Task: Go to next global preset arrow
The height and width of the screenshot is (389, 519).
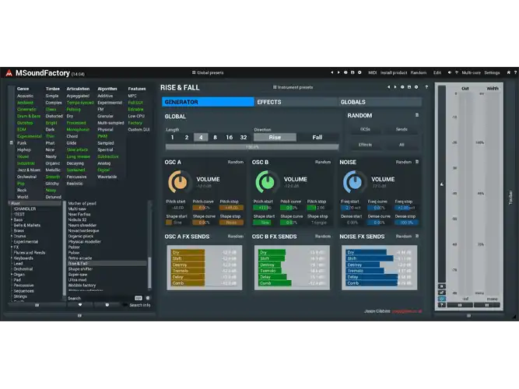Action: click(x=338, y=72)
